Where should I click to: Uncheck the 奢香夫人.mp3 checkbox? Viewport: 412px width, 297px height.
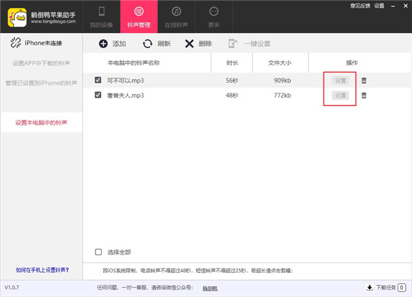click(99, 95)
